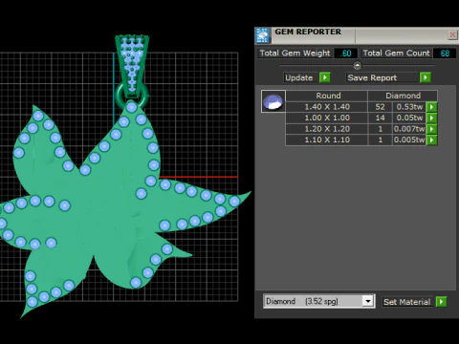Collapse the panel using the round arrow handle
Viewport: 459px width, 344px height.
pos(357,65)
